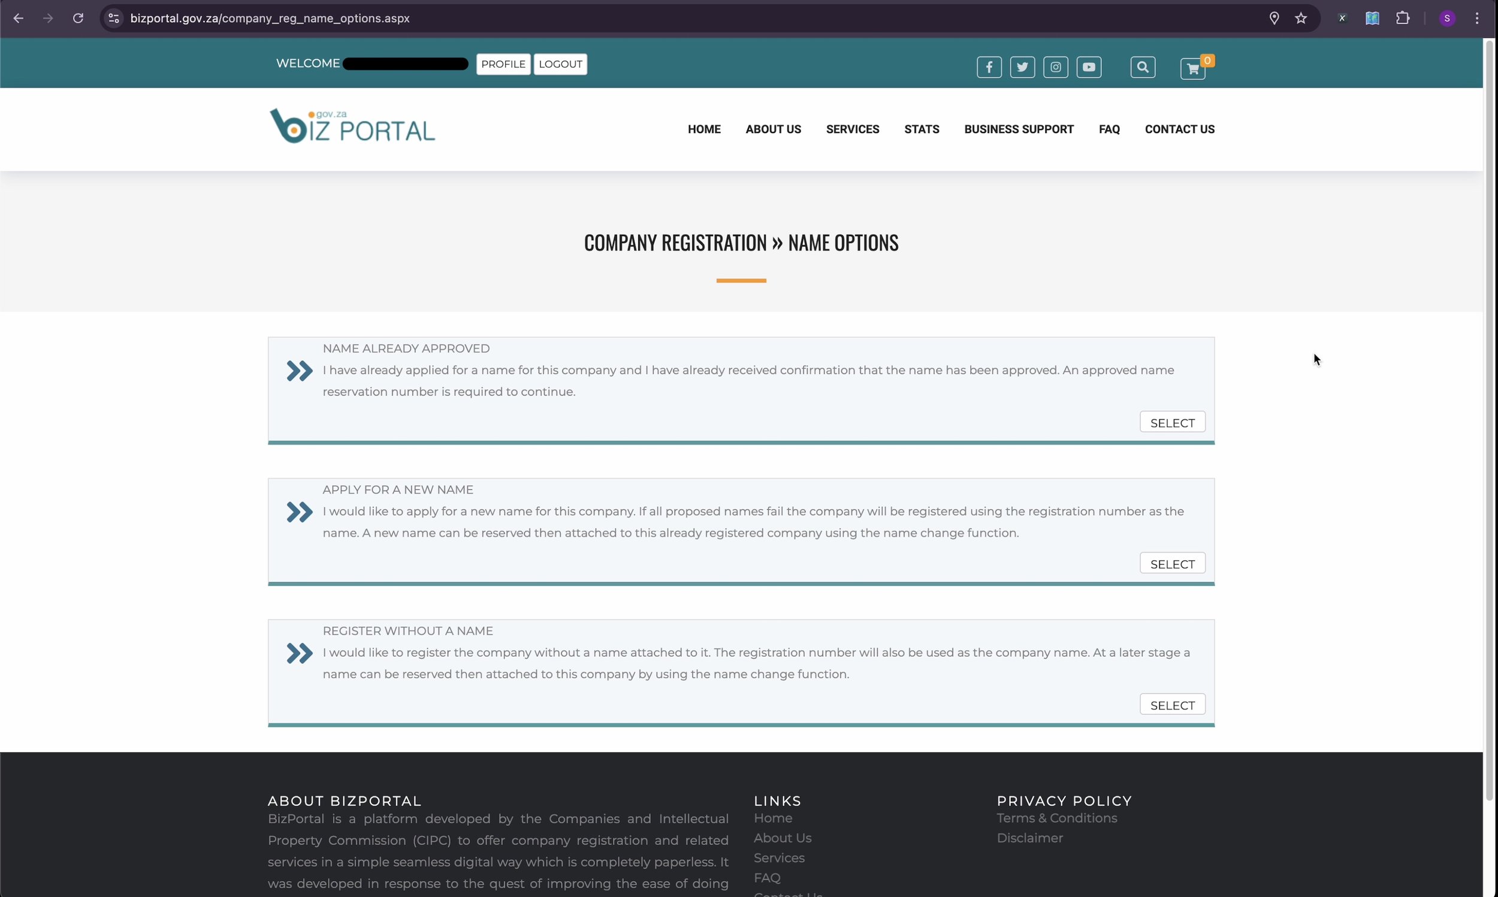The image size is (1498, 897).
Task: Reload the page in browser
Action: click(78, 19)
